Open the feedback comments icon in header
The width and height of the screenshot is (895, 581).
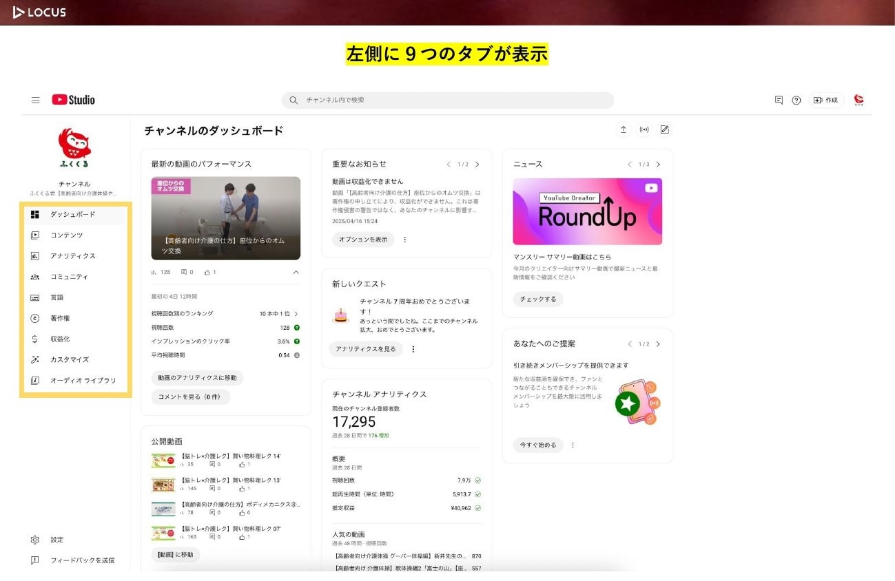(779, 100)
